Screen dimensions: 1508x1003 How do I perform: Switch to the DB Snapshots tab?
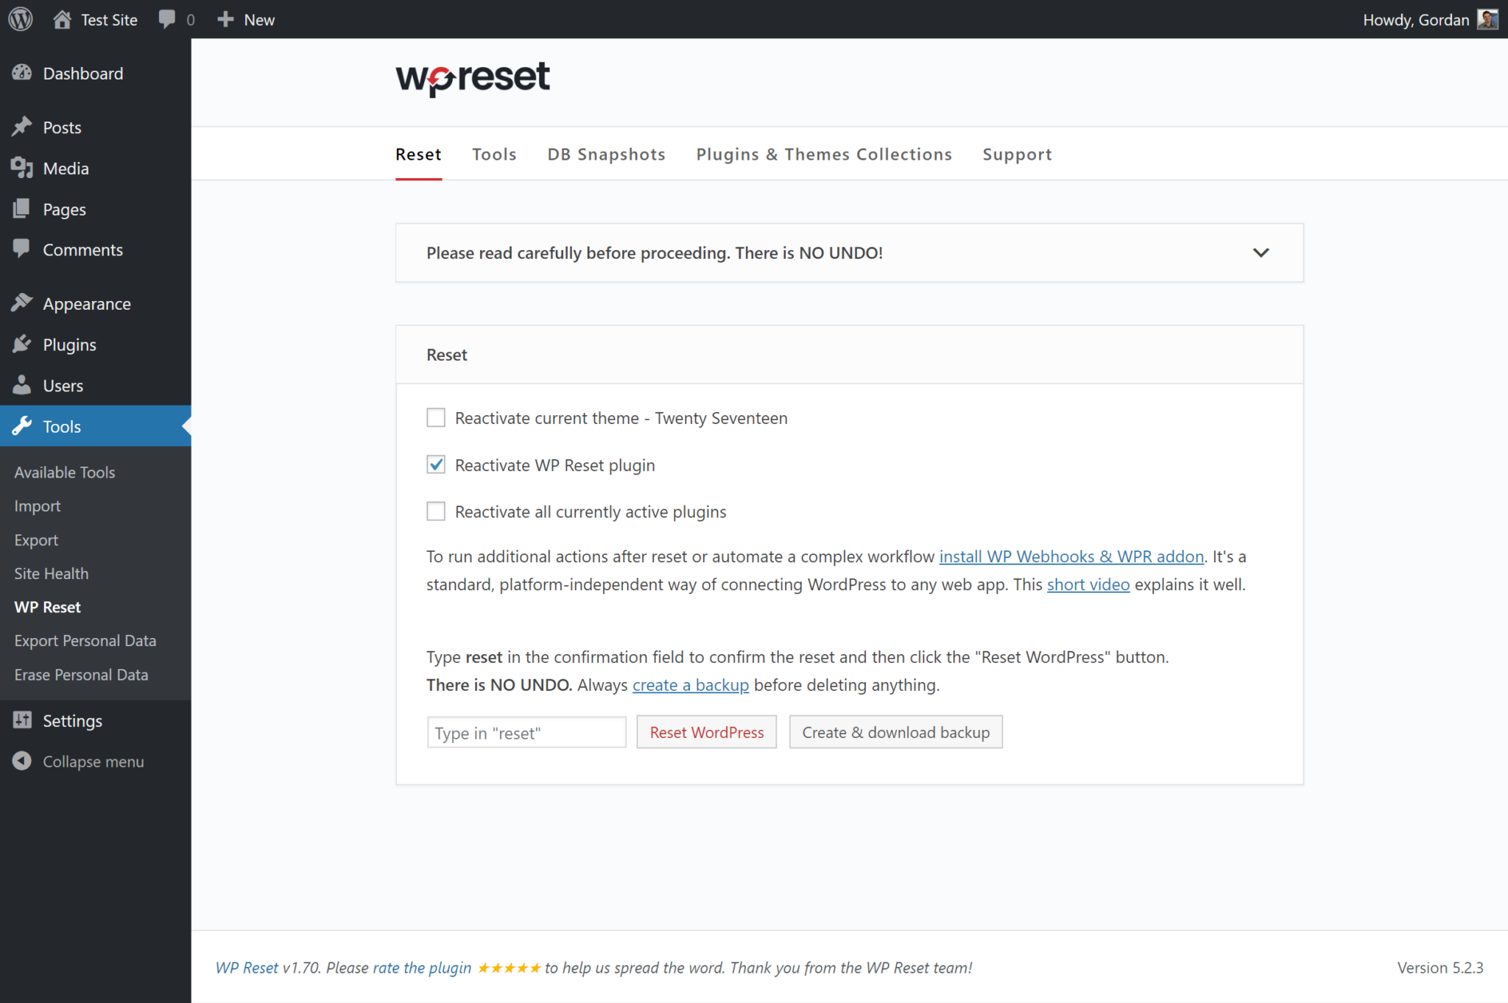pyautogui.click(x=606, y=154)
